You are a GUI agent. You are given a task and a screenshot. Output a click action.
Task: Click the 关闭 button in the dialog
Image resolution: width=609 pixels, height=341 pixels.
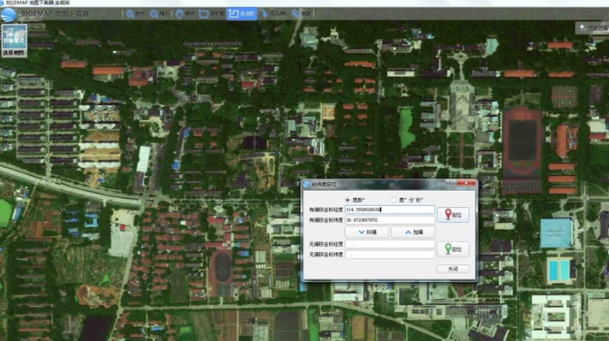[453, 269]
